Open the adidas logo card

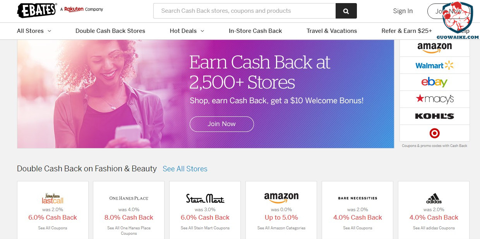point(434,198)
